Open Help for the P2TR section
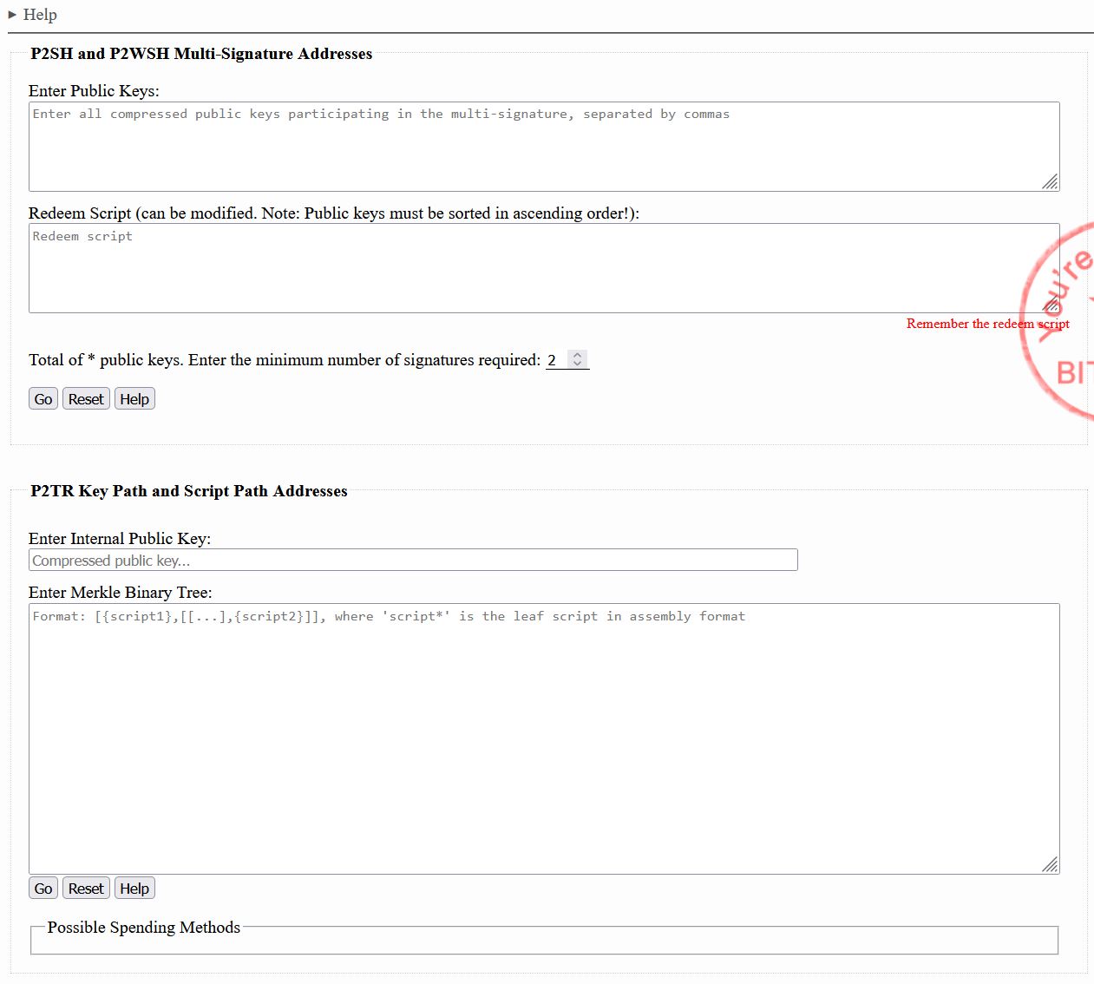Viewport: 1094px width, 984px height. pyautogui.click(x=134, y=889)
